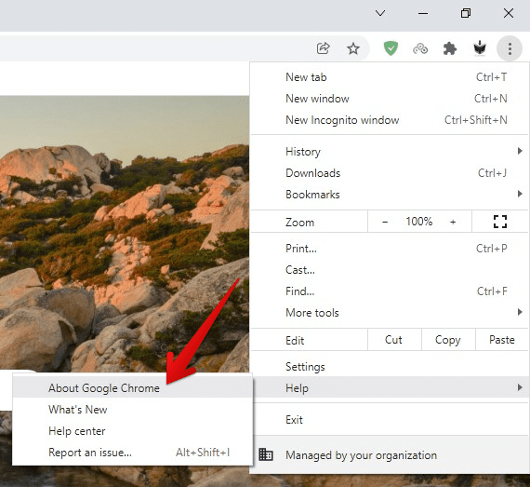The height and width of the screenshot is (487, 530).
Task: Open Downloads from the menu
Action: (x=390, y=173)
